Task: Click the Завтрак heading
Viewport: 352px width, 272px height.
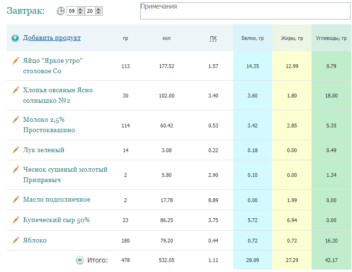Action: pos(26,10)
